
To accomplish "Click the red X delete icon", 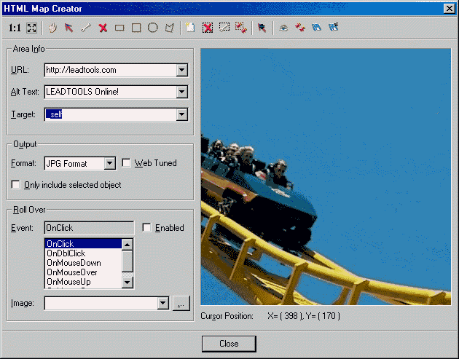I will click(x=103, y=28).
